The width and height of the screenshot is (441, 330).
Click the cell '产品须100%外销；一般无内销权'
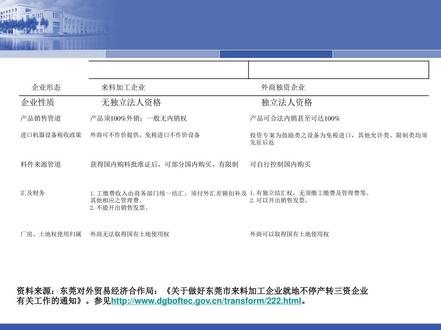(138, 119)
